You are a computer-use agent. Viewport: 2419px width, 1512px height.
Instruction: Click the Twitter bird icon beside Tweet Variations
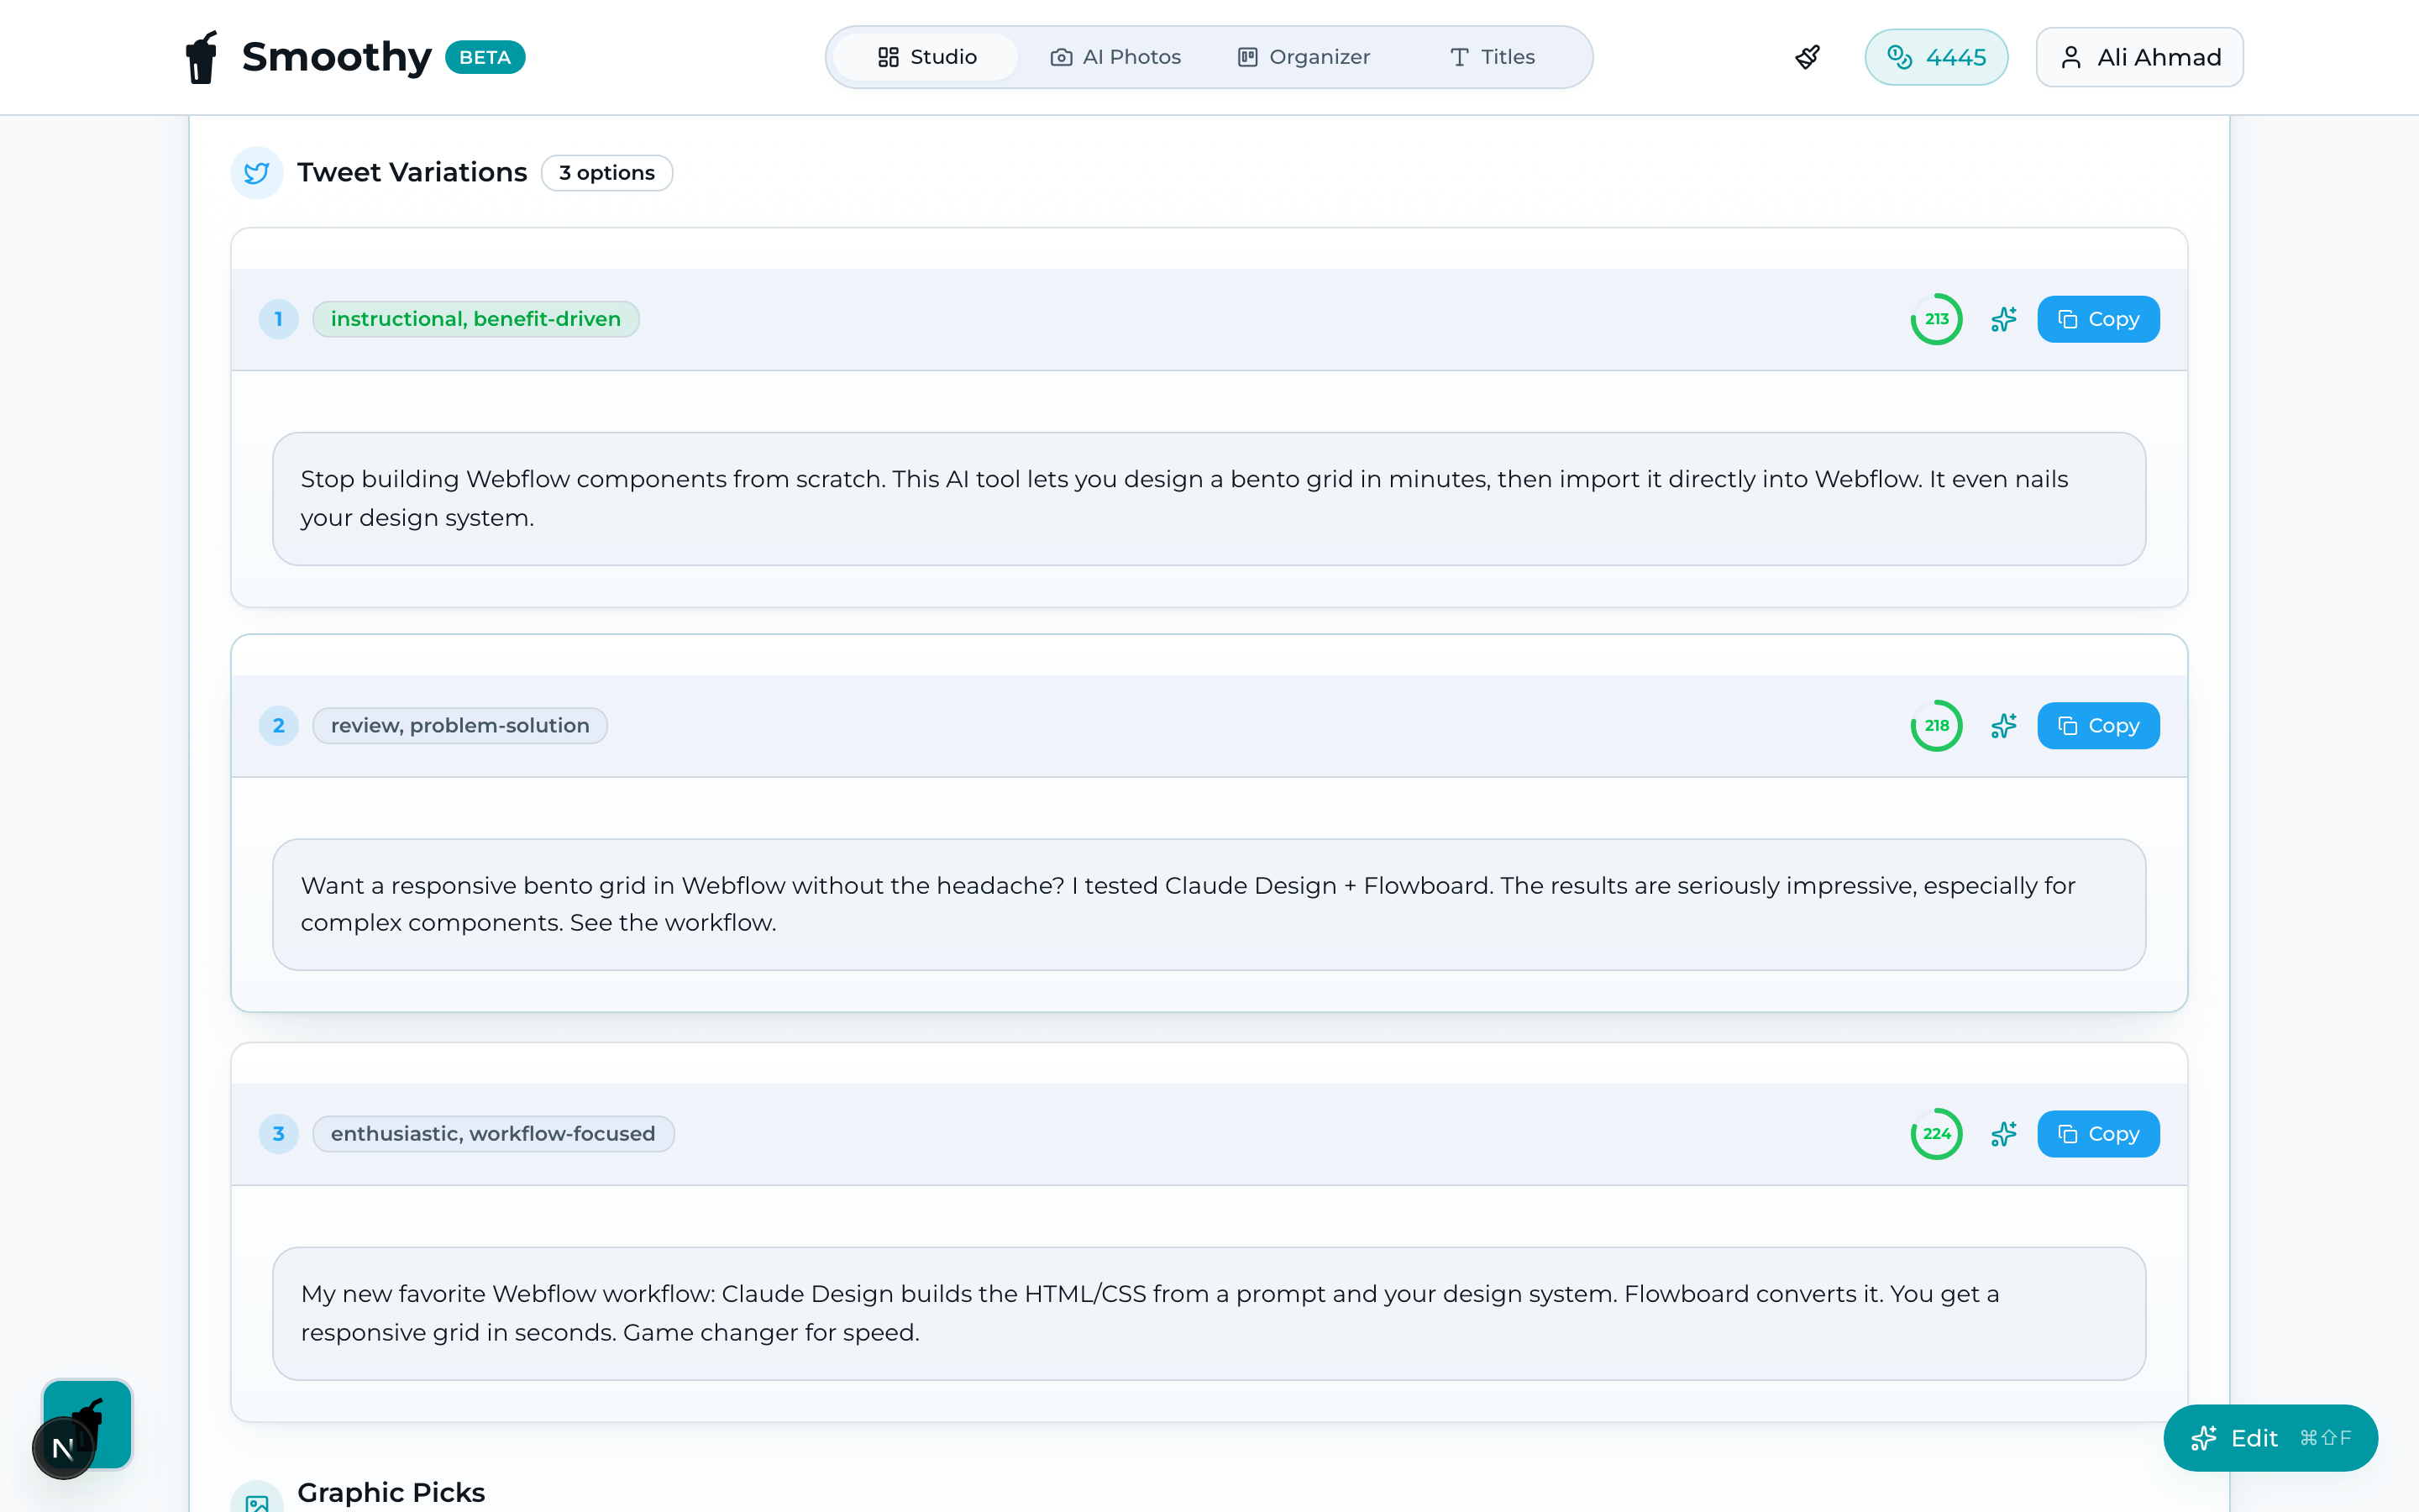[257, 173]
